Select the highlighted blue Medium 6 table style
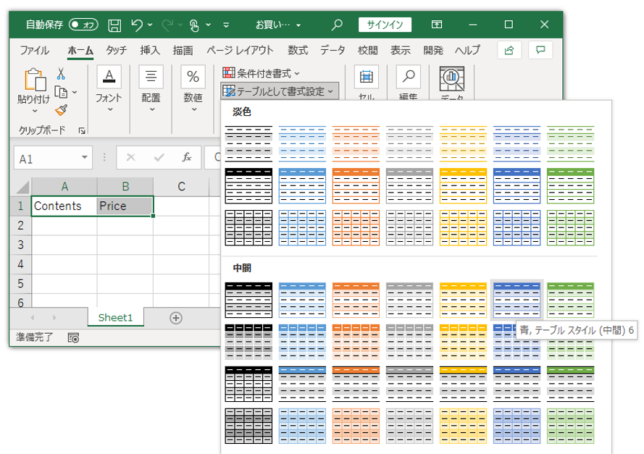Viewport: 644px width, 454px height. click(x=517, y=300)
